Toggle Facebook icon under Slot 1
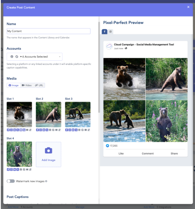 click(8, 130)
